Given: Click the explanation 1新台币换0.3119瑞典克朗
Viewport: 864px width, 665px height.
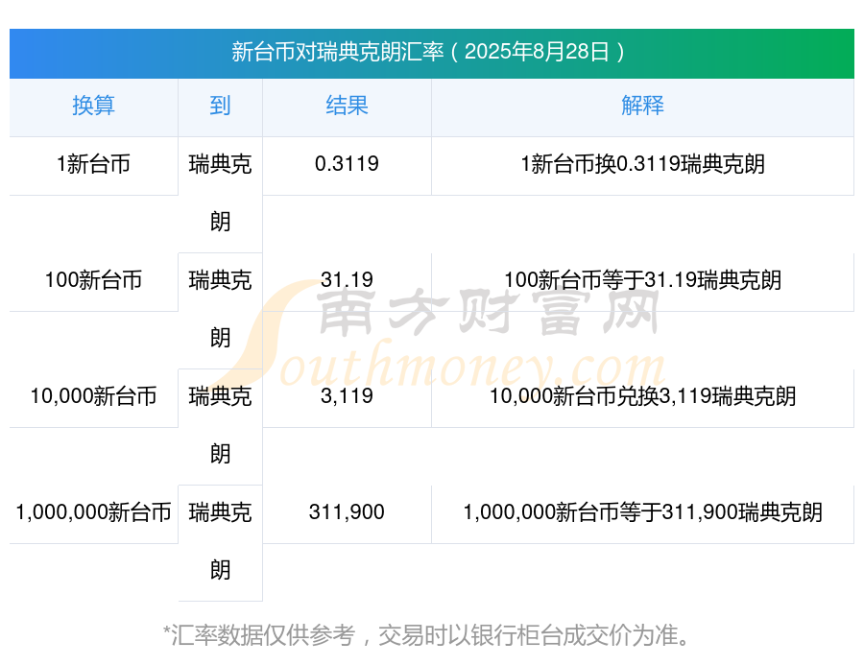Looking at the screenshot, I should coord(642,164).
